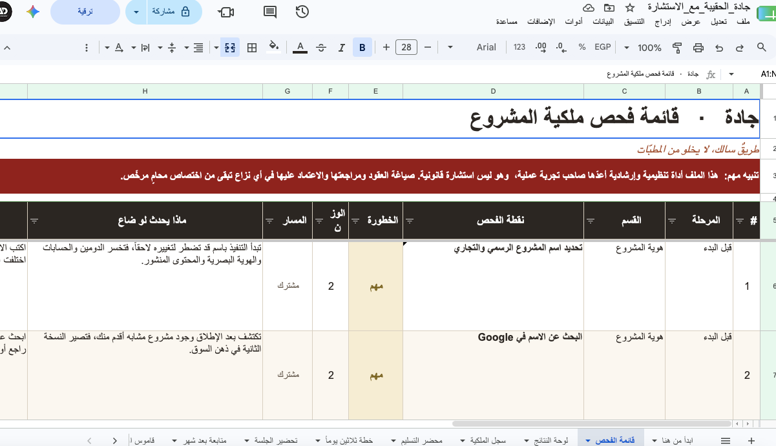Open the 123 number formats menu
The height and width of the screenshot is (446, 776).
tap(519, 47)
